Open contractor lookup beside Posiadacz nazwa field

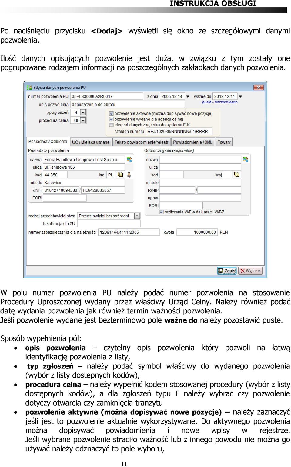click(x=129, y=159)
